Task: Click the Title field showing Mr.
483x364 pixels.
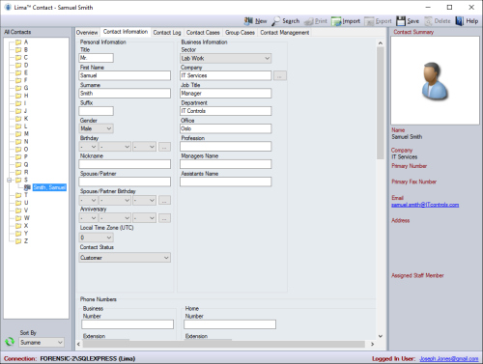Action: pos(97,58)
